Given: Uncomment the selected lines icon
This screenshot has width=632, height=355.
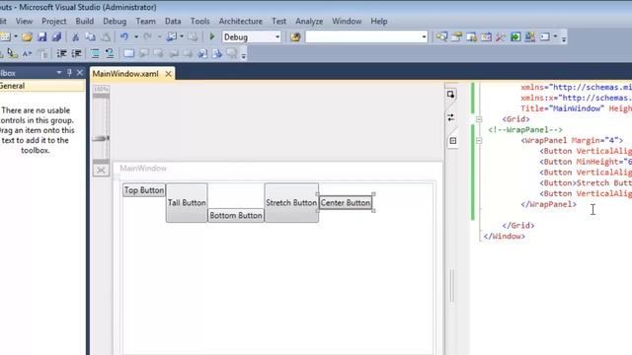Looking at the screenshot, I should pos(110,53).
